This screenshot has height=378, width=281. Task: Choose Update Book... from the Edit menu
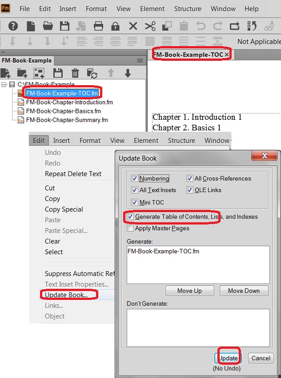tap(66, 295)
